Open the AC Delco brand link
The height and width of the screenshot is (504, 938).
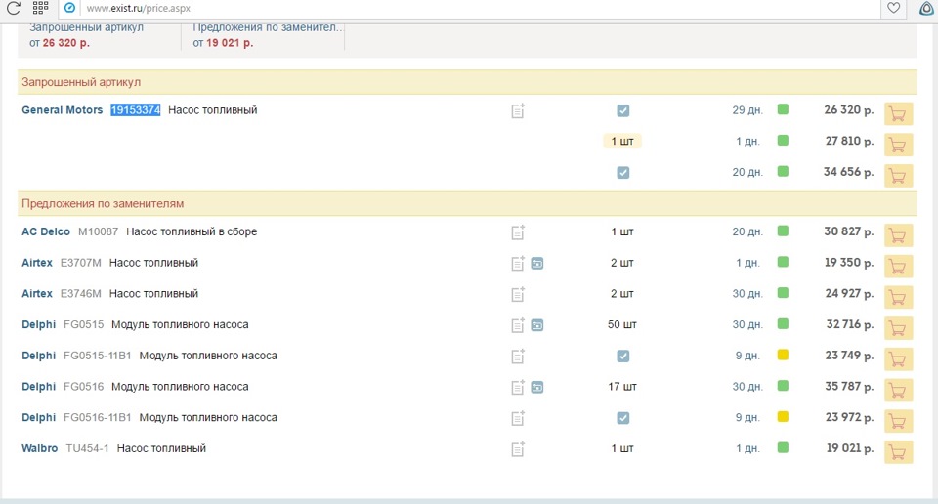pos(46,231)
